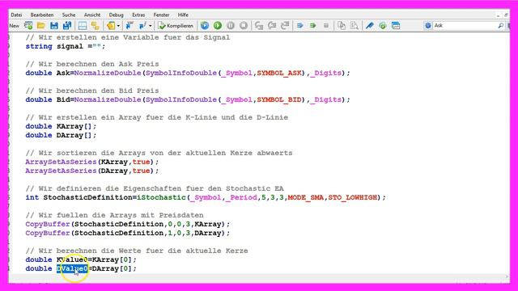Click the Step Into debug icon

click(x=259, y=25)
